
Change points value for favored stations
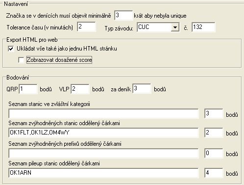click(x=214, y=132)
